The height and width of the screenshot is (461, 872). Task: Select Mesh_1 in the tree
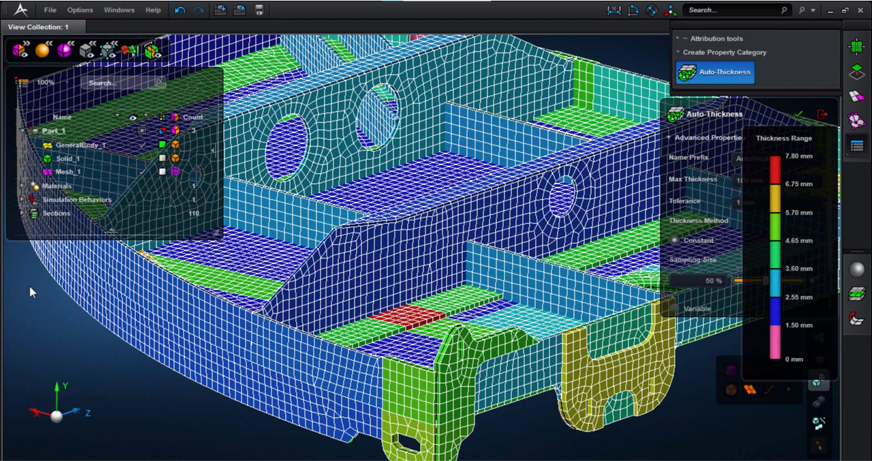(68, 172)
